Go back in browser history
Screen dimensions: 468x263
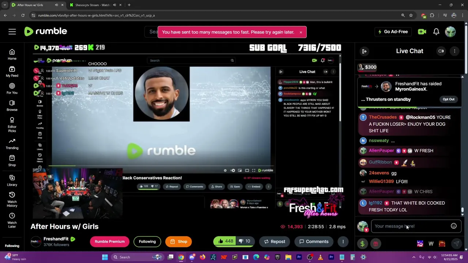pyautogui.click(x=5, y=15)
